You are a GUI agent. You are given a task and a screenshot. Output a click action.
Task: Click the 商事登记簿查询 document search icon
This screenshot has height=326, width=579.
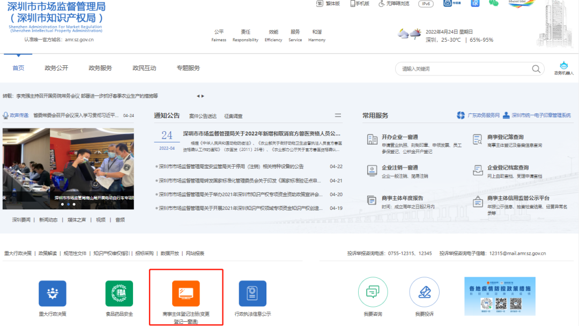tap(478, 139)
